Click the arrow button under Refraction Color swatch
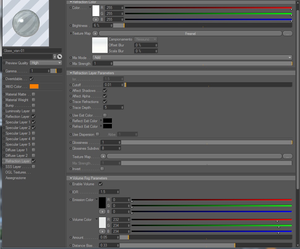 (x=96, y=19)
